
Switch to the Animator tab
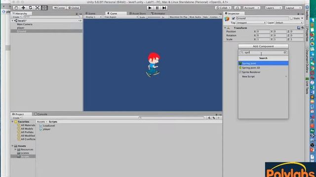[x=158, y=13]
